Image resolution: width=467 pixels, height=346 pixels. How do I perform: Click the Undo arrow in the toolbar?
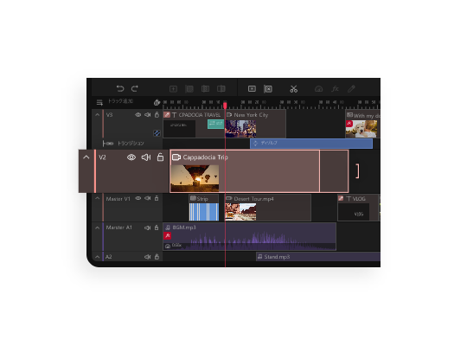120,88
